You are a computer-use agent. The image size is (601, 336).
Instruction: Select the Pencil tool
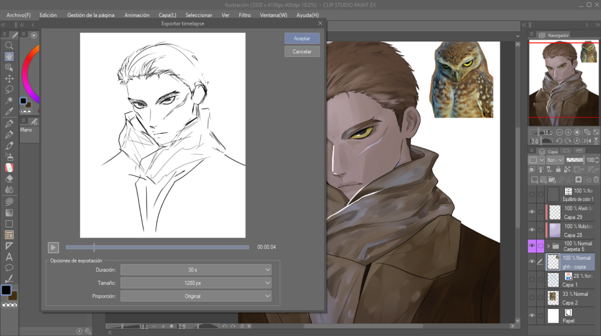click(x=9, y=135)
